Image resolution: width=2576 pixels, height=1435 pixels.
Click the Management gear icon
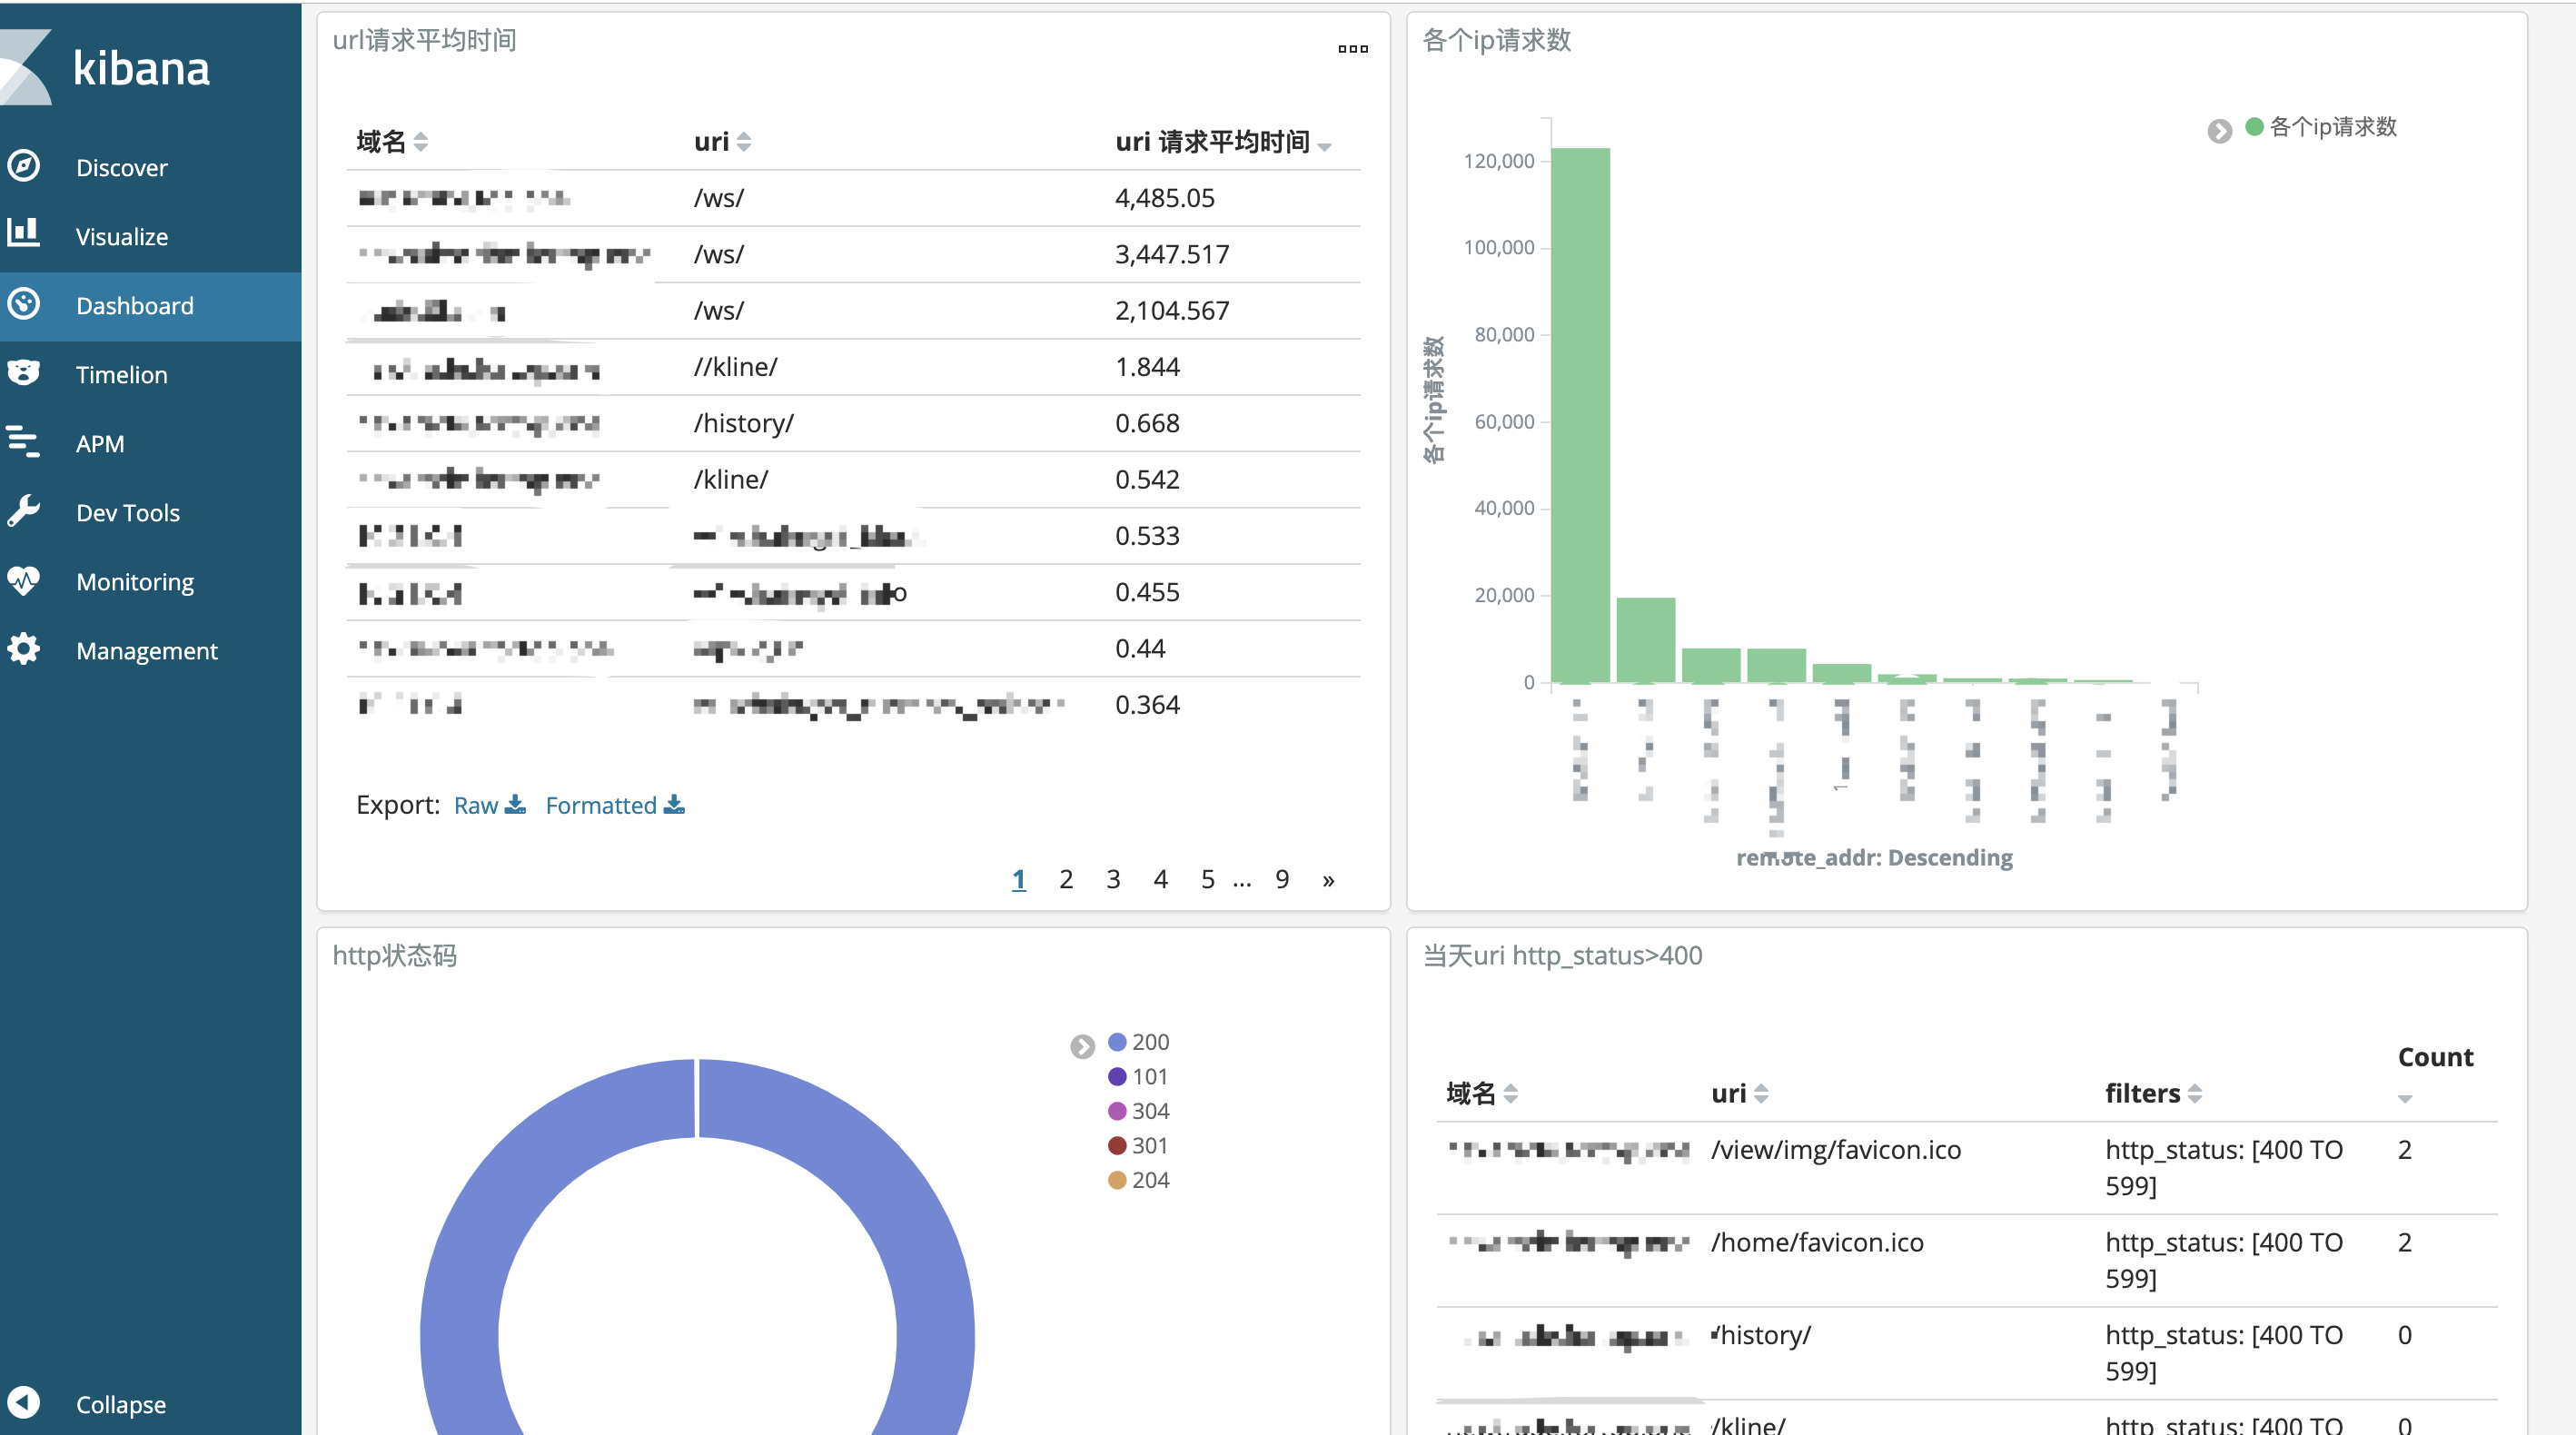pos(23,649)
